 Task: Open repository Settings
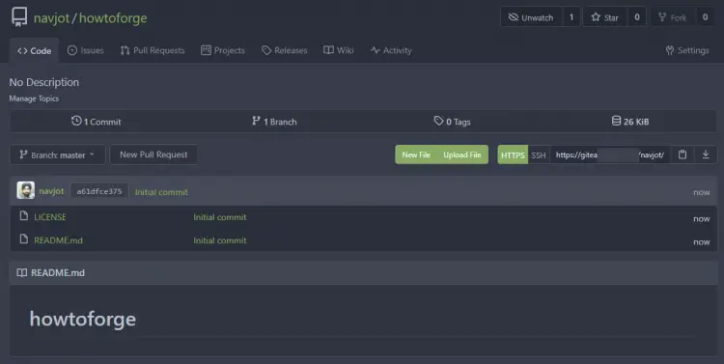(x=687, y=50)
